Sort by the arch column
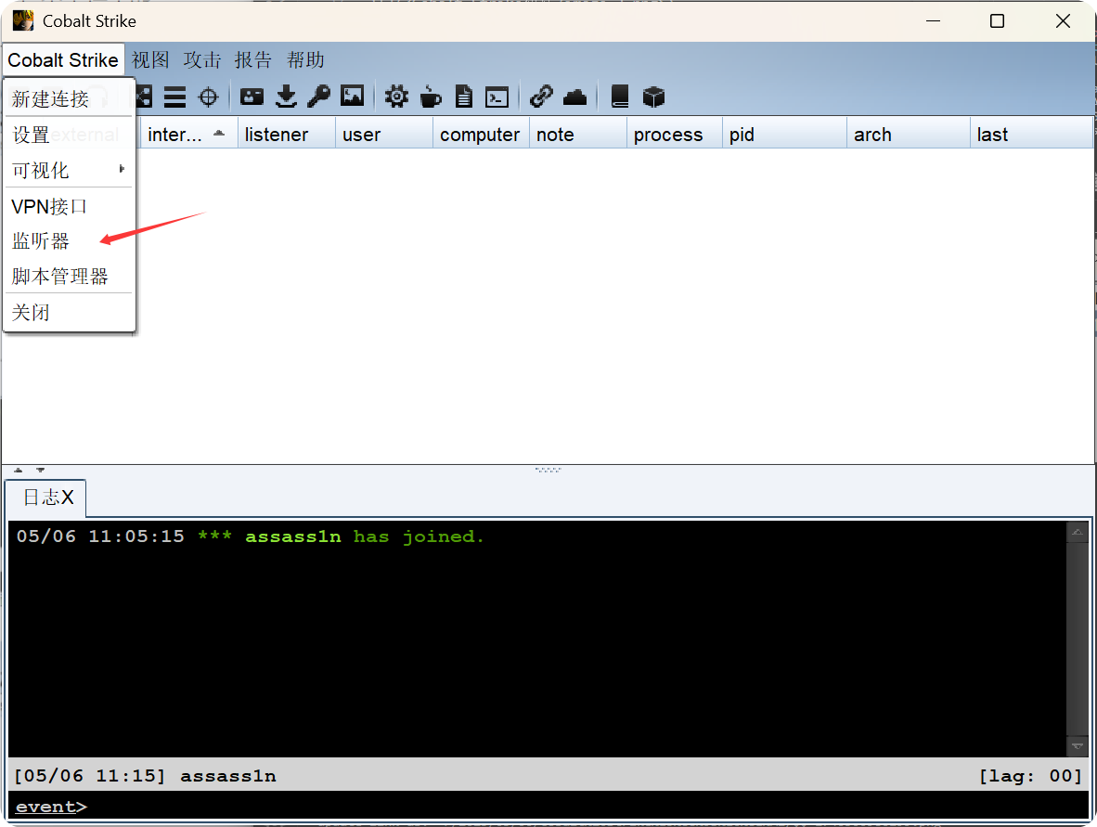This screenshot has width=1097, height=827. click(x=909, y=135)
